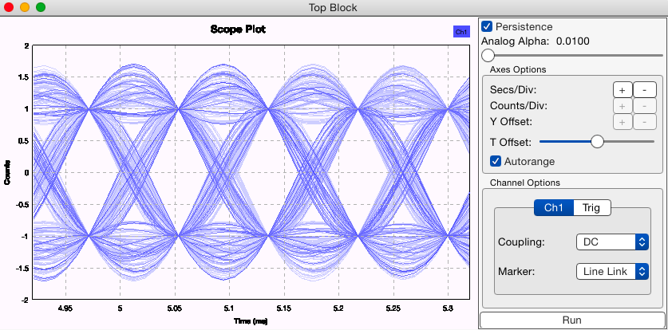Image resolution: width=668 pixels, height=330 pixels.
Task: Increase Secs/Div with plus button
Action: coord(623,90)
